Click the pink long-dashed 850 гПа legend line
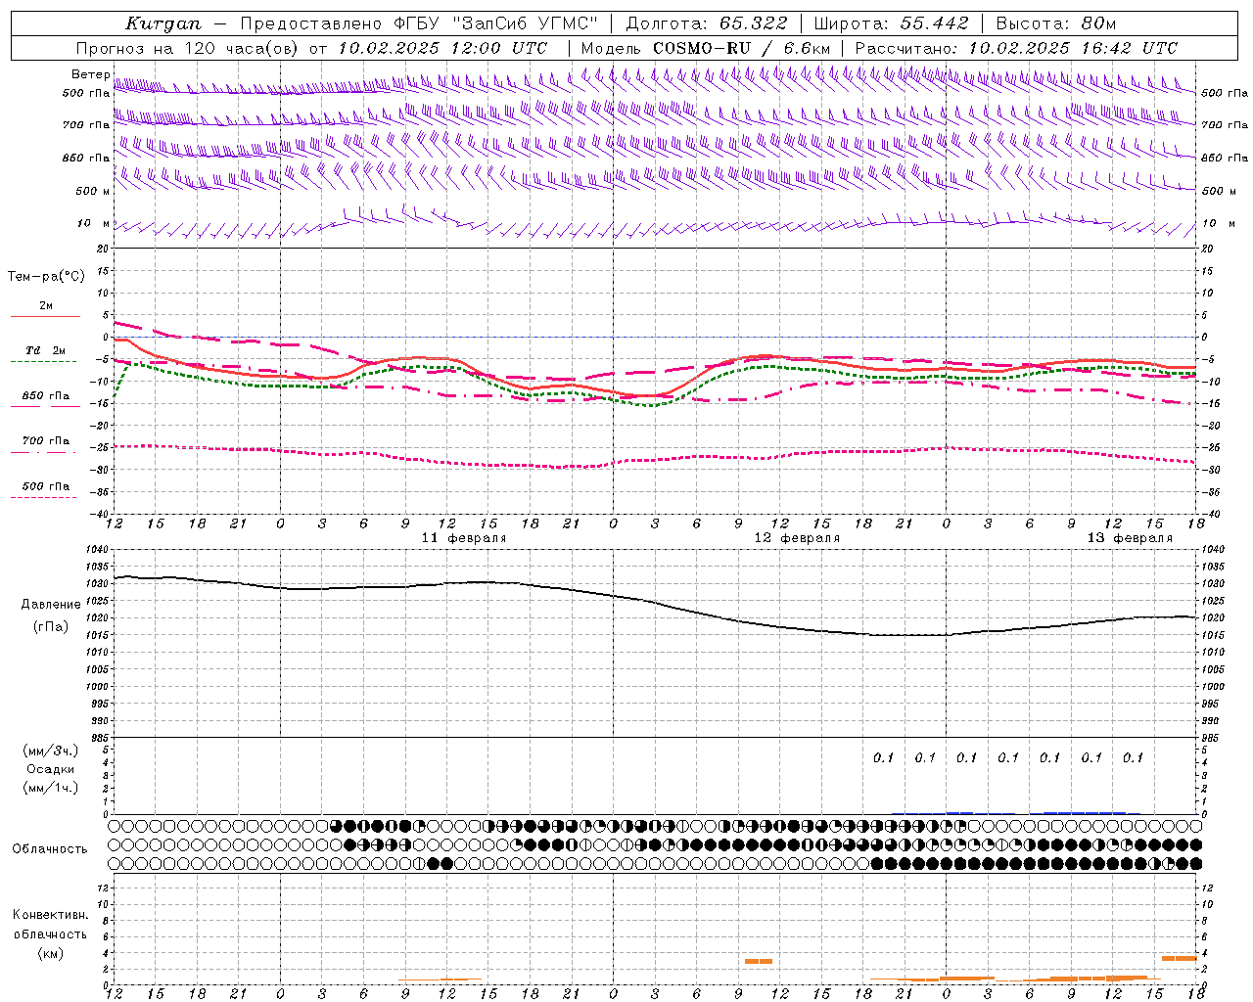 point(45,406)
